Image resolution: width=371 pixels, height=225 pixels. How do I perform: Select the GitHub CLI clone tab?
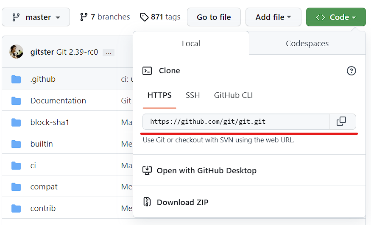pos(233,95)
